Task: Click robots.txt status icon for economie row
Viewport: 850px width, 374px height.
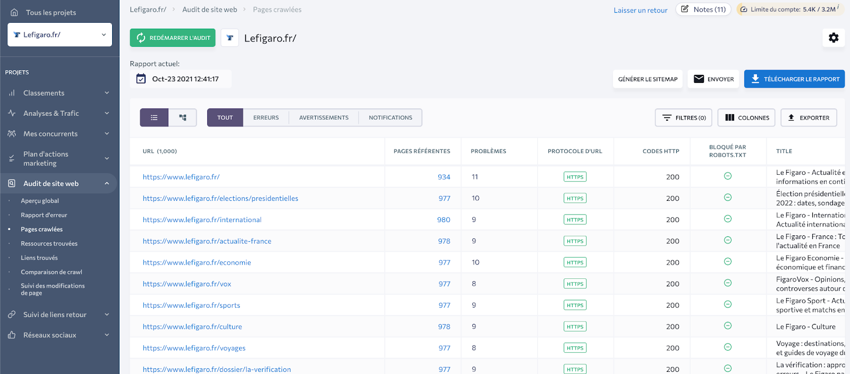Action: pos(728,261)
